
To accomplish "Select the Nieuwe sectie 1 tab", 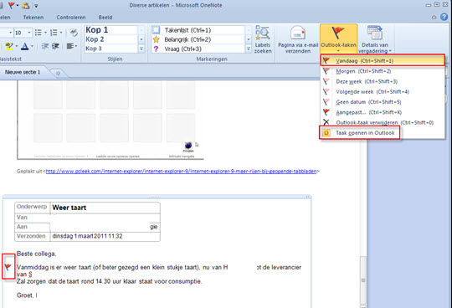I will click(x=23, y=72).
